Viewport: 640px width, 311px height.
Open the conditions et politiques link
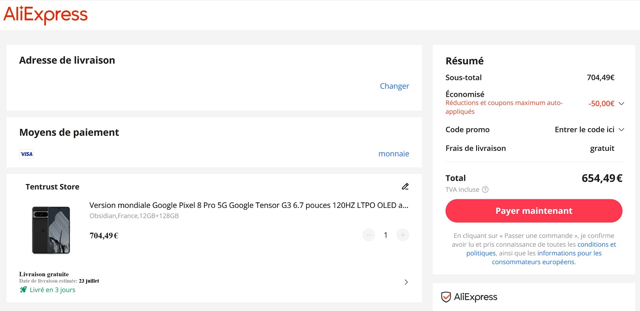(541, 249)
